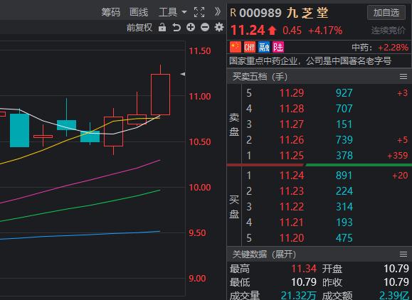Select buy level 5 price 11.20
The image size is (412, 300).
tap(292, 238)
